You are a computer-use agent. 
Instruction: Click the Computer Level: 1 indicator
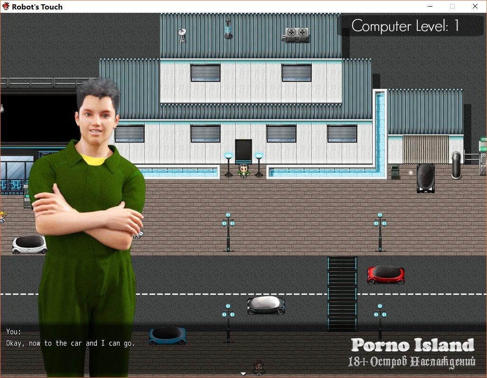[405, 26]
